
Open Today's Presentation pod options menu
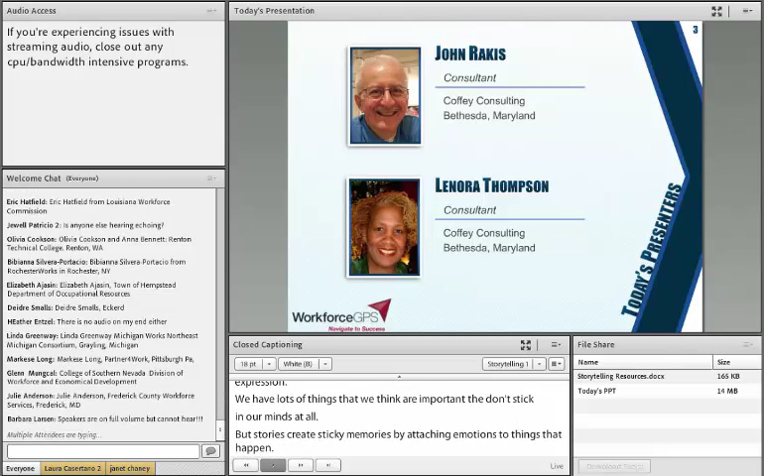click(747, 11)
